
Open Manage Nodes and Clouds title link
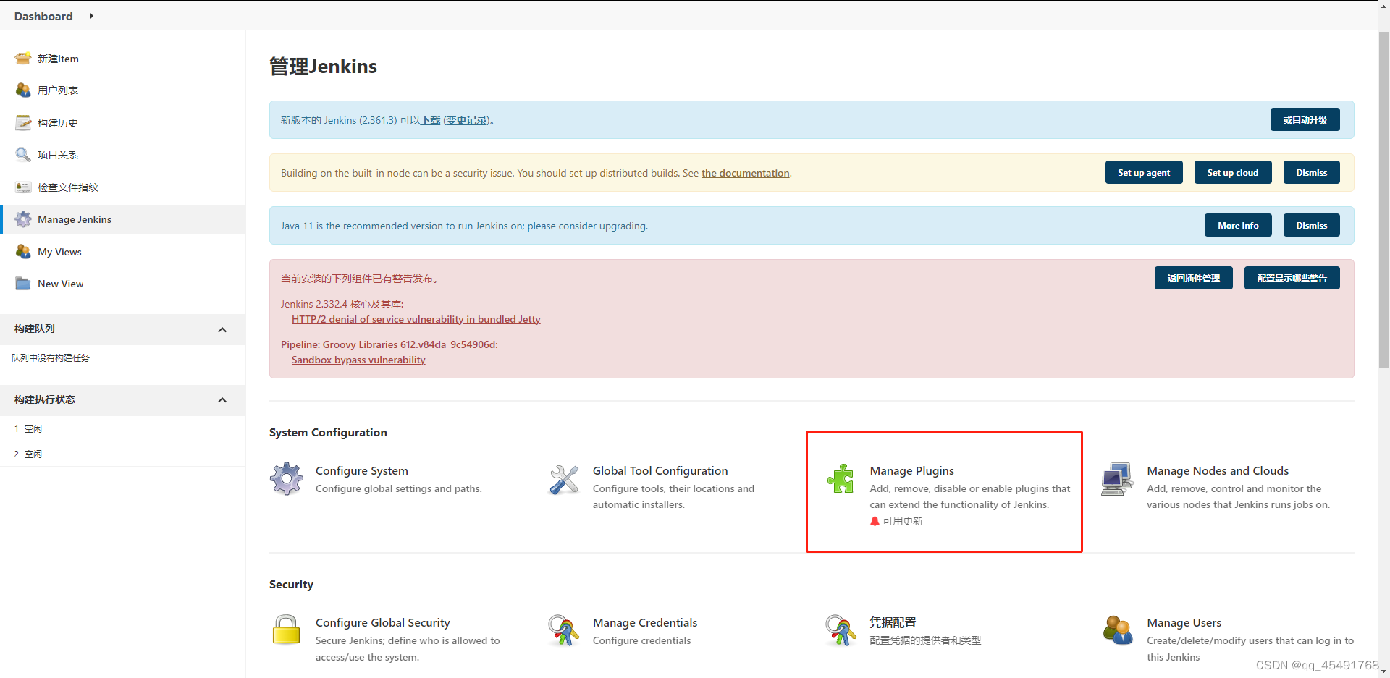[x=1218, y=471]
